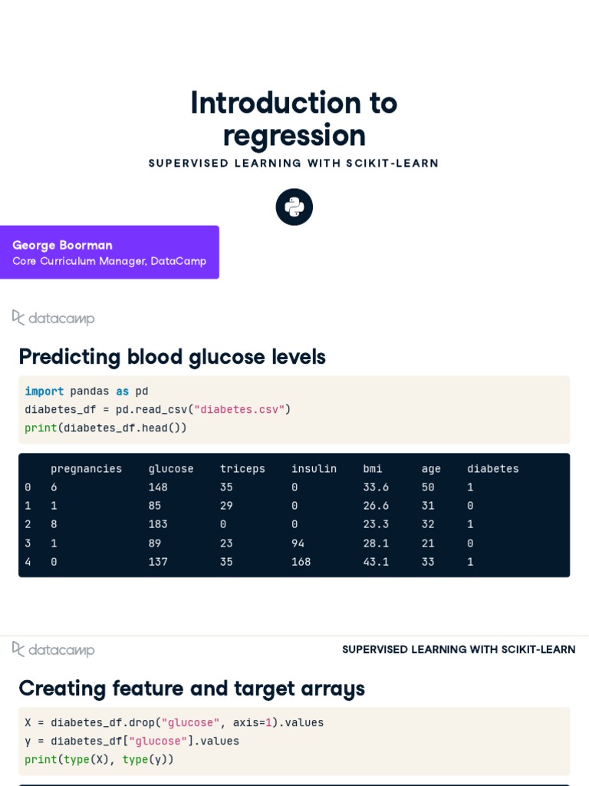Select the "pregnancies" column header

coord(86,469)
